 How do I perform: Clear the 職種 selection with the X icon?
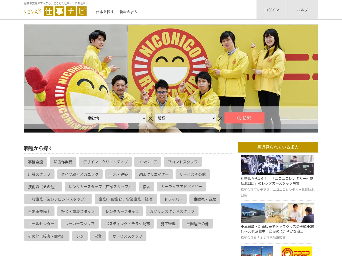point(220,118)
